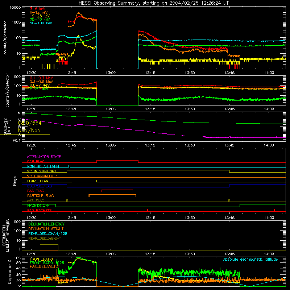Image resolution: width=290 pixels, height=290 pixels.
Task: Click the NON_SOLAR_EVENT short pulse marker
Action: (69, 166)
